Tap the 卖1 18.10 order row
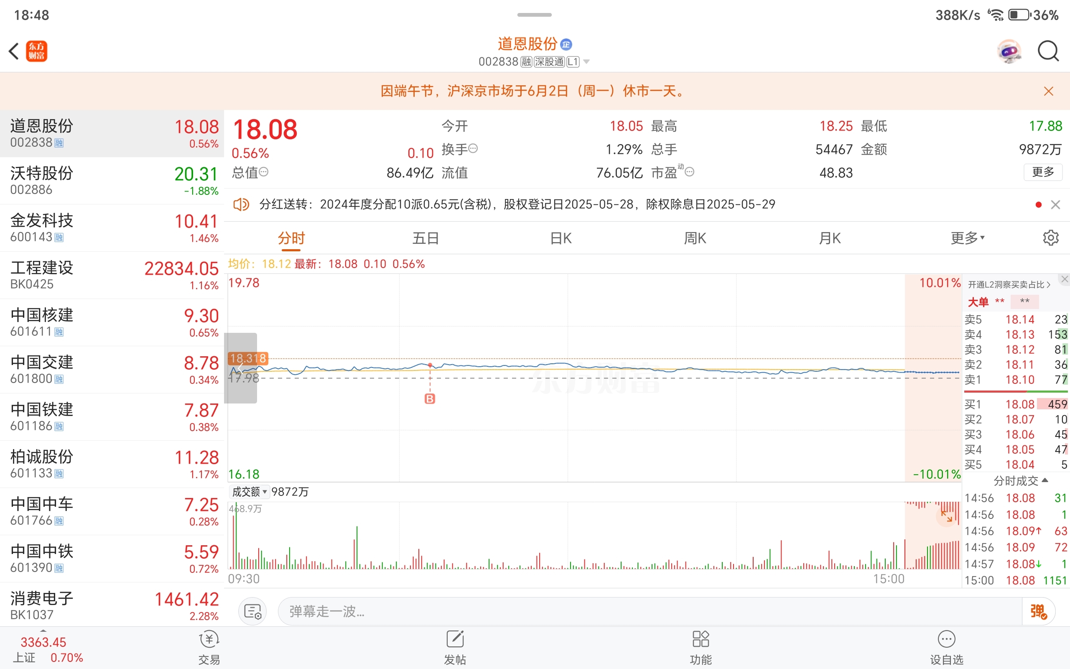Screen dimensions: 1070x669 (x=1016, y=380)
